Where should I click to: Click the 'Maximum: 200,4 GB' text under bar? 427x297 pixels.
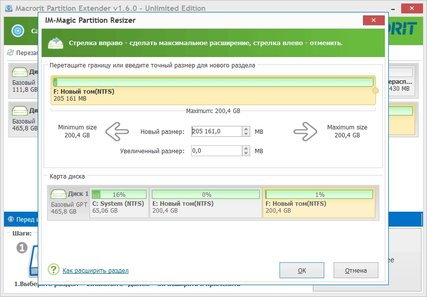tap(213, 111)
